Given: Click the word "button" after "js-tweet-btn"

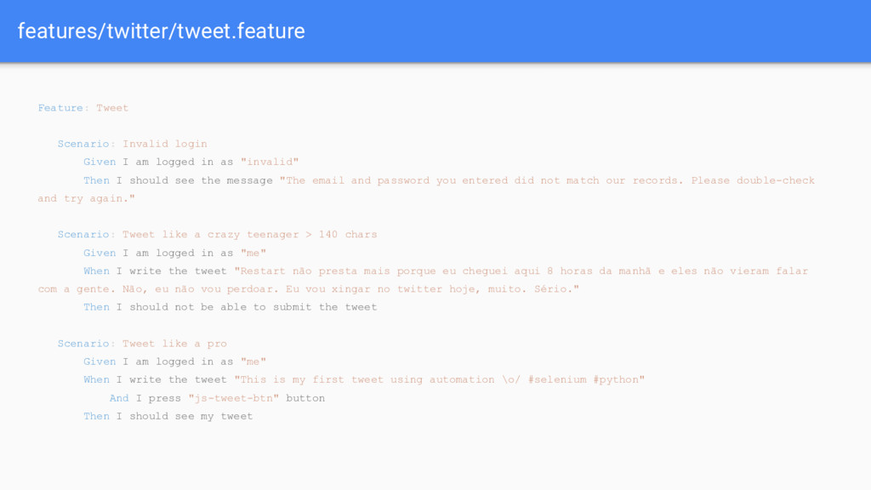Looking at the screenshot, I should pyautogui.click(x=305, y=398).
